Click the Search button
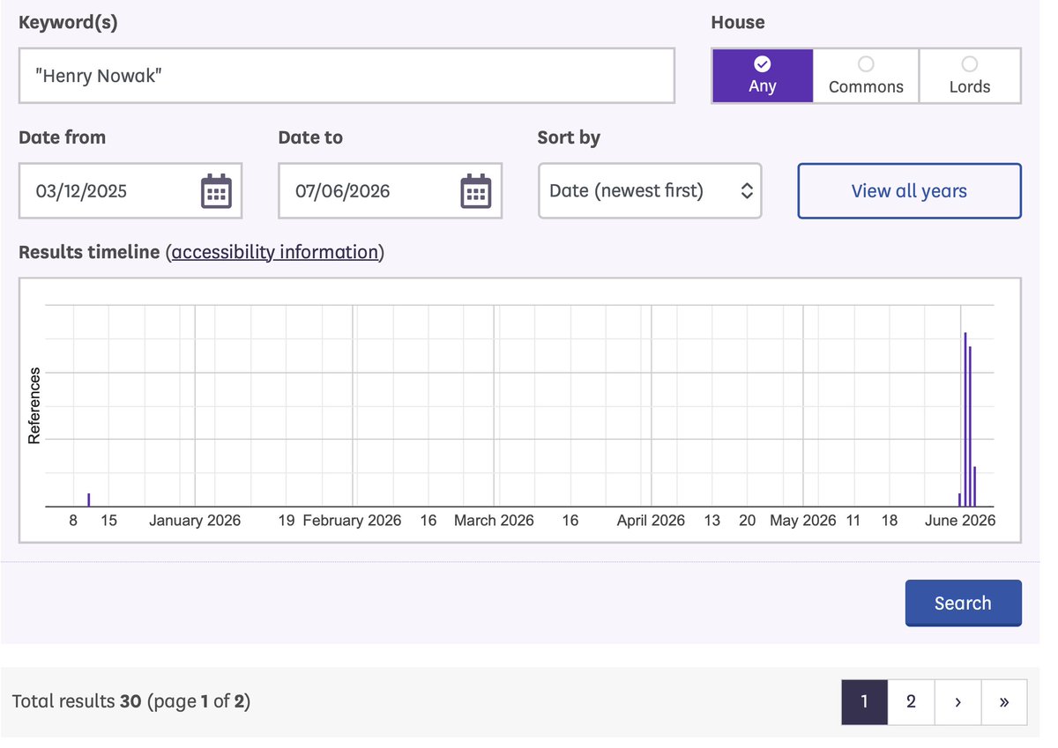 click(963, 604)
